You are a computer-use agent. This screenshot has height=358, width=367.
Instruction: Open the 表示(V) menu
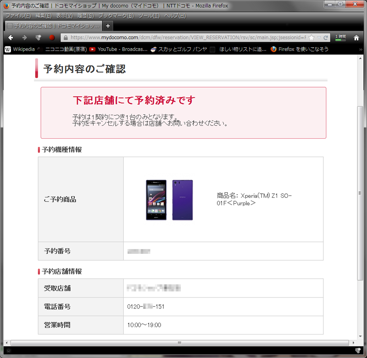tap(64, 16)
